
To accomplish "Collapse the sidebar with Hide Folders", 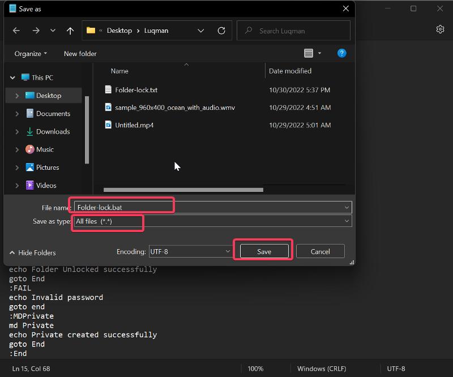I will [32, 252].
